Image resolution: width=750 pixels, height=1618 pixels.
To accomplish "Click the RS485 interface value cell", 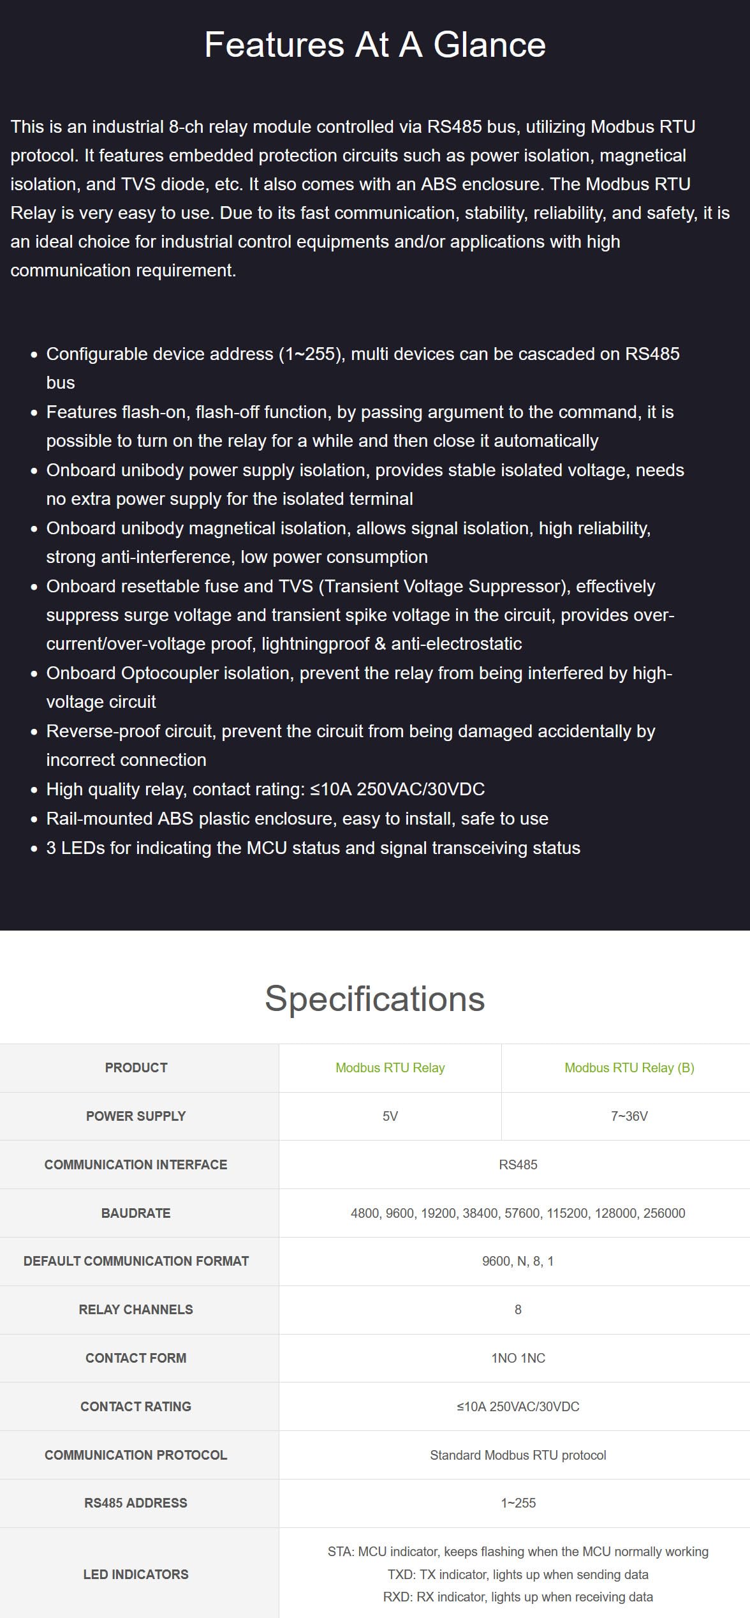I will (x=518, y=1164).
